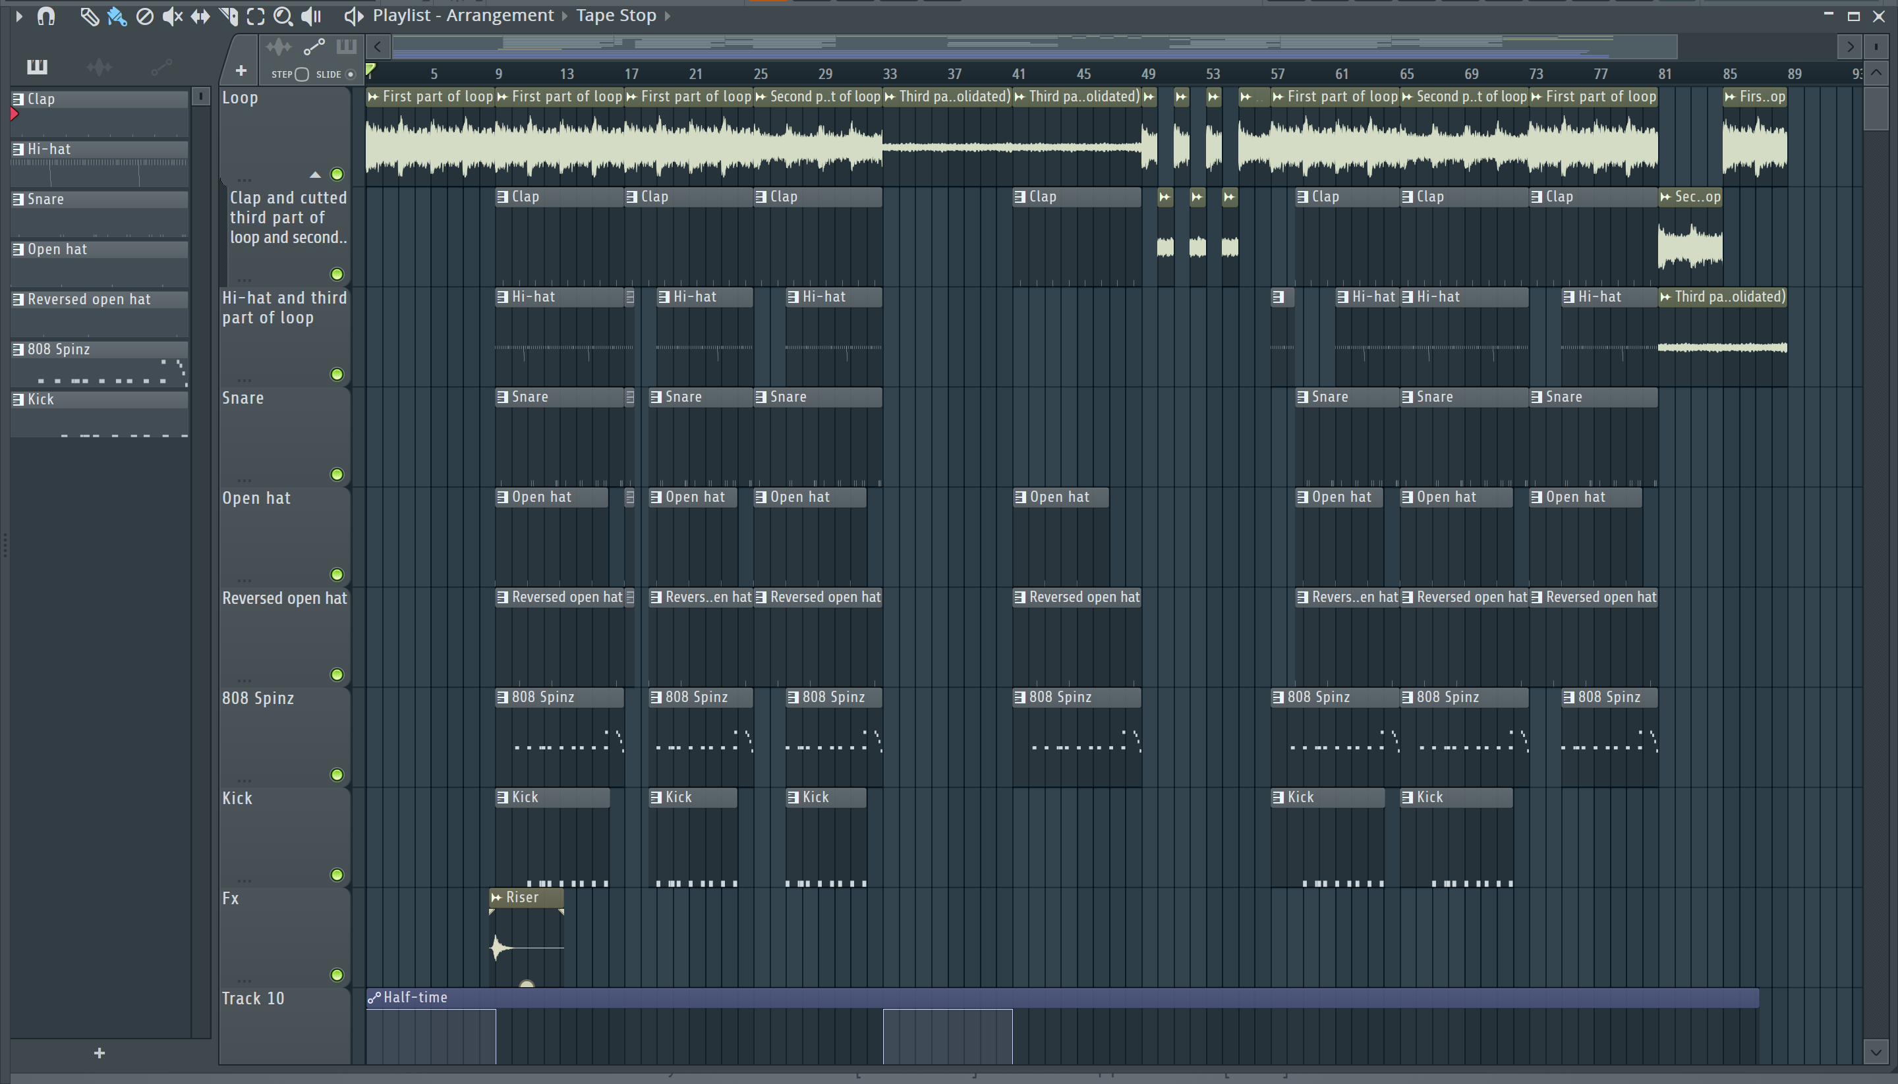Select the Paint brush tool

point(117,16)
